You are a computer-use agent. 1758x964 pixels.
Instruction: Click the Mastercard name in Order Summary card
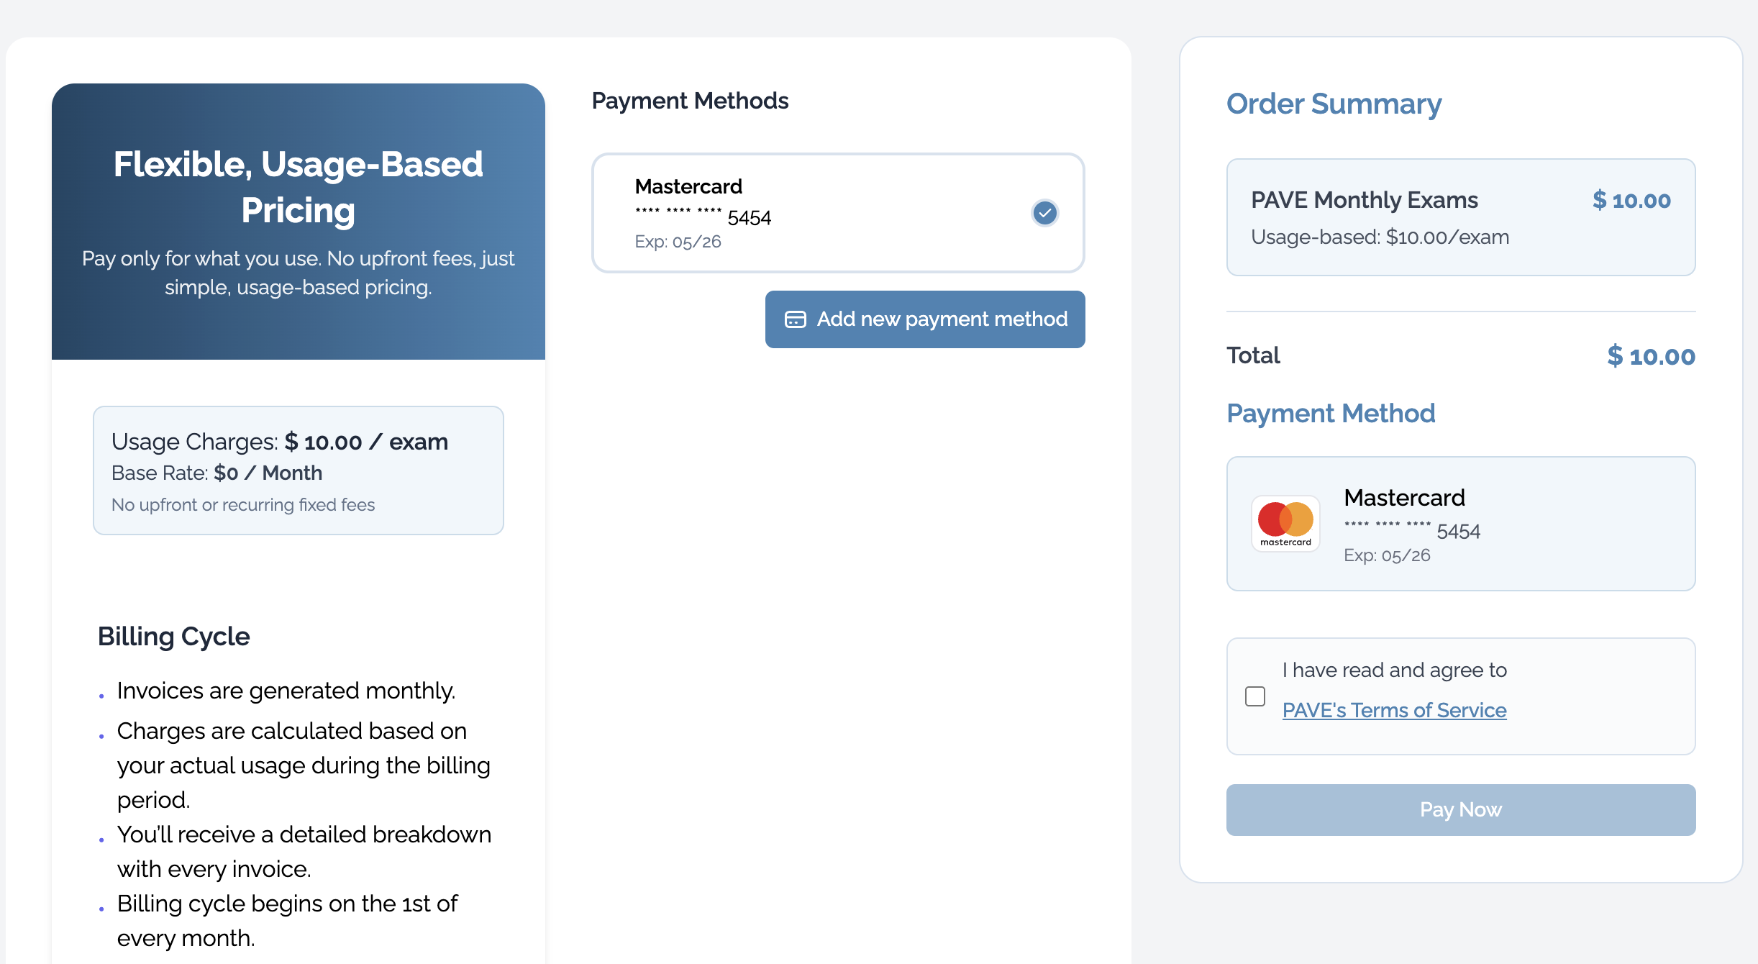pos(1404,498)
